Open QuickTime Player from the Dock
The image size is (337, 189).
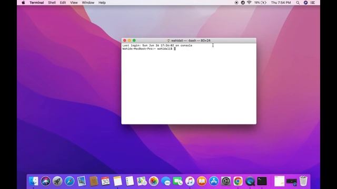click(250, 181)
